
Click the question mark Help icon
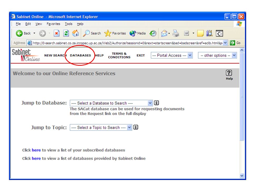(x=229, y=73)
